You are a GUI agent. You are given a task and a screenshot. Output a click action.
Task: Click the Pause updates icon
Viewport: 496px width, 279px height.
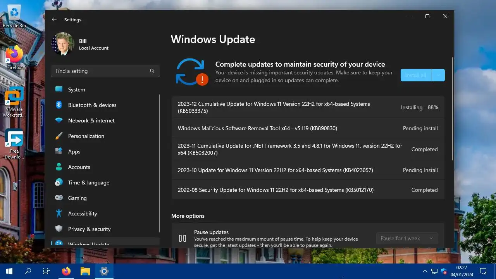[x=183, y=238]
